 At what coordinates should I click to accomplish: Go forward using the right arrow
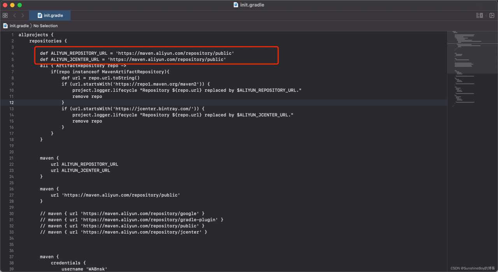23,16
